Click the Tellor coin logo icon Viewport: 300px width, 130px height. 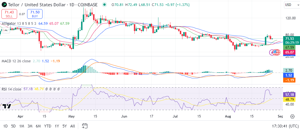[4, 5]
